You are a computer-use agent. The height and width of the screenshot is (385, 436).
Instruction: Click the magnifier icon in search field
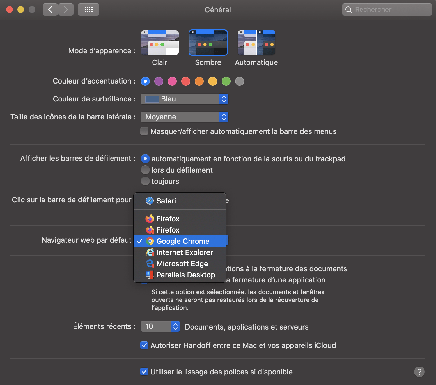[348, 10]
